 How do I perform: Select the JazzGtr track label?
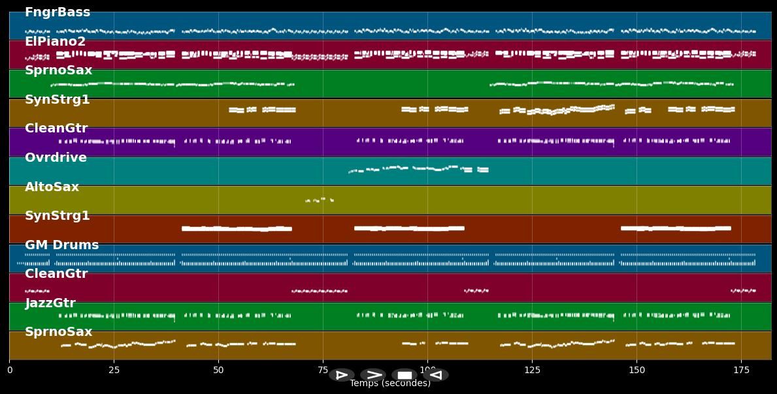(x=50, y=303)
